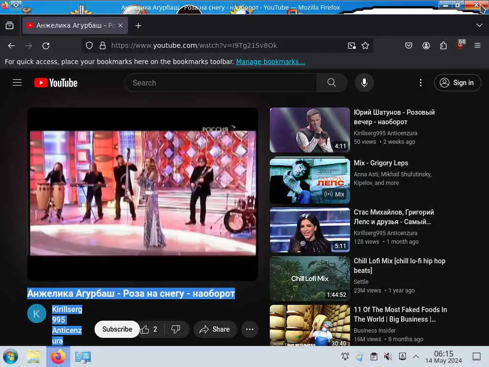489x367 pixels.
Task: Open tracking protection shield icon
Action: (x=89, y=45)
